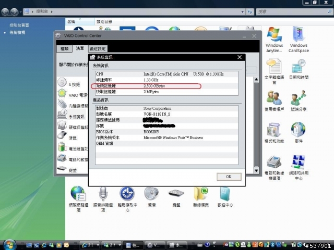Open the 使用者帳戶 control panel item
The width and height of the screenshot is (334, 250).
click(x=274, y=101)
